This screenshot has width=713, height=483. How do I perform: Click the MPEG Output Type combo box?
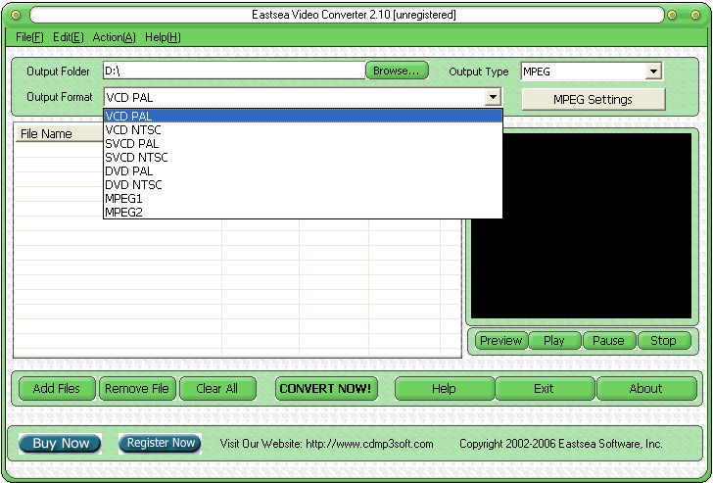(592, 72)
